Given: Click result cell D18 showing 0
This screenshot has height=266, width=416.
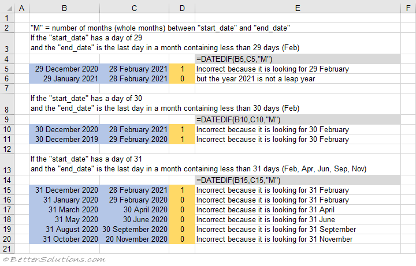Looking at the screenshot, I should pyautogui.click(x=182, y=219).
